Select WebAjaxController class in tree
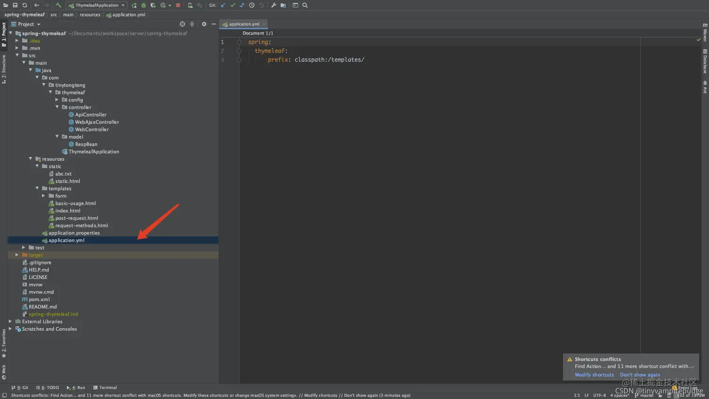 coord(97,122)
